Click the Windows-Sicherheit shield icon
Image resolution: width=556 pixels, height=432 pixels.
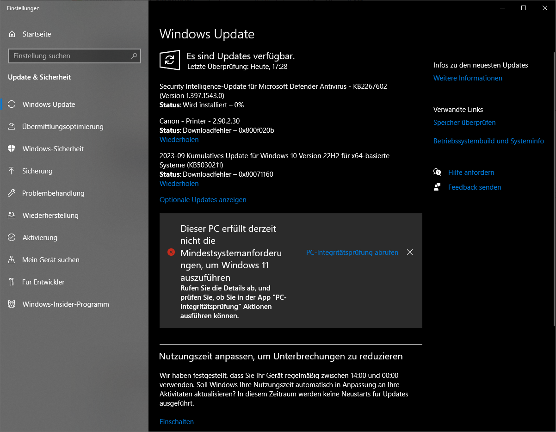(x=12, y=148)
